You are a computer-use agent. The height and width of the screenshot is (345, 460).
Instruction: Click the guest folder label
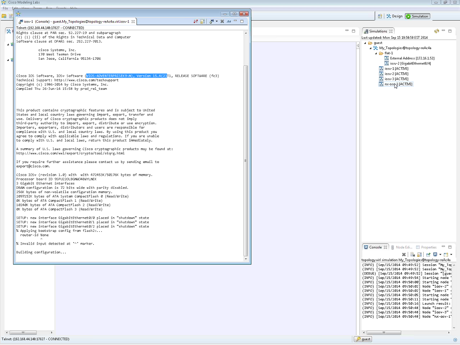tap(378, 43)
